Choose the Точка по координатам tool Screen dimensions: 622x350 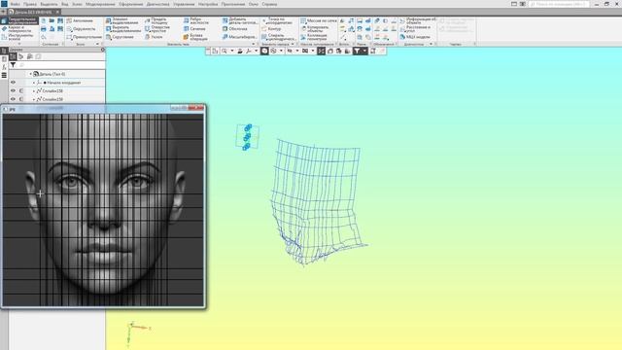pos(277,20)
